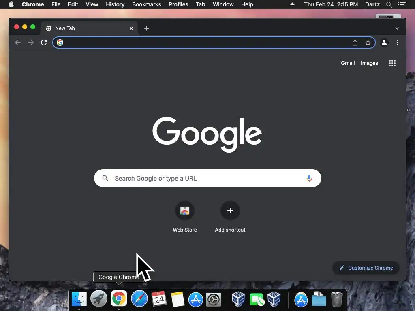
Task: Open the Dartz user menu
Action: [x=372, y=4]
